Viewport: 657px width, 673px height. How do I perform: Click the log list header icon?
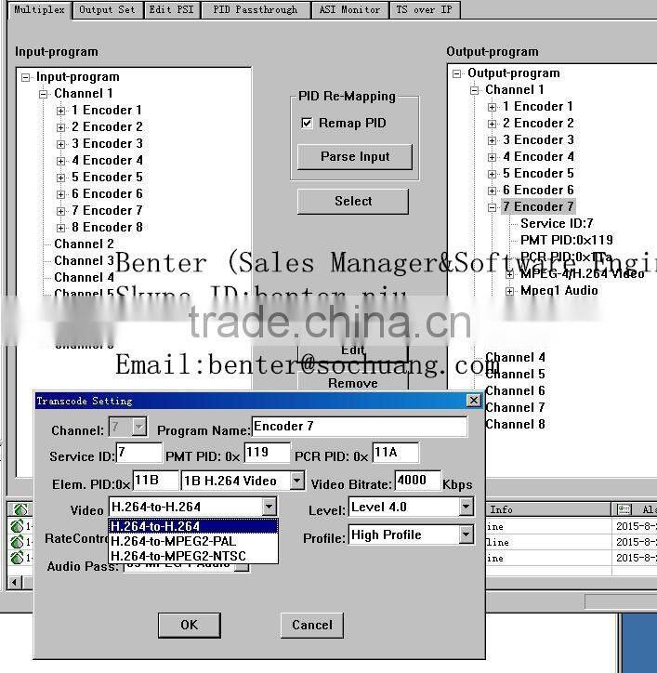pyautogui.click(x=20, y=509)
